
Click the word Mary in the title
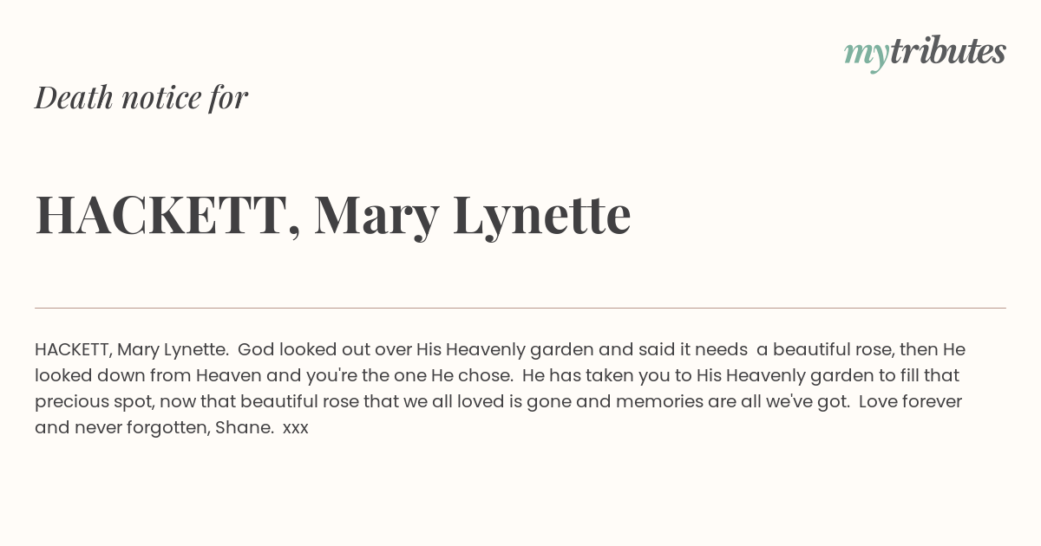click(x=376, y=217)
